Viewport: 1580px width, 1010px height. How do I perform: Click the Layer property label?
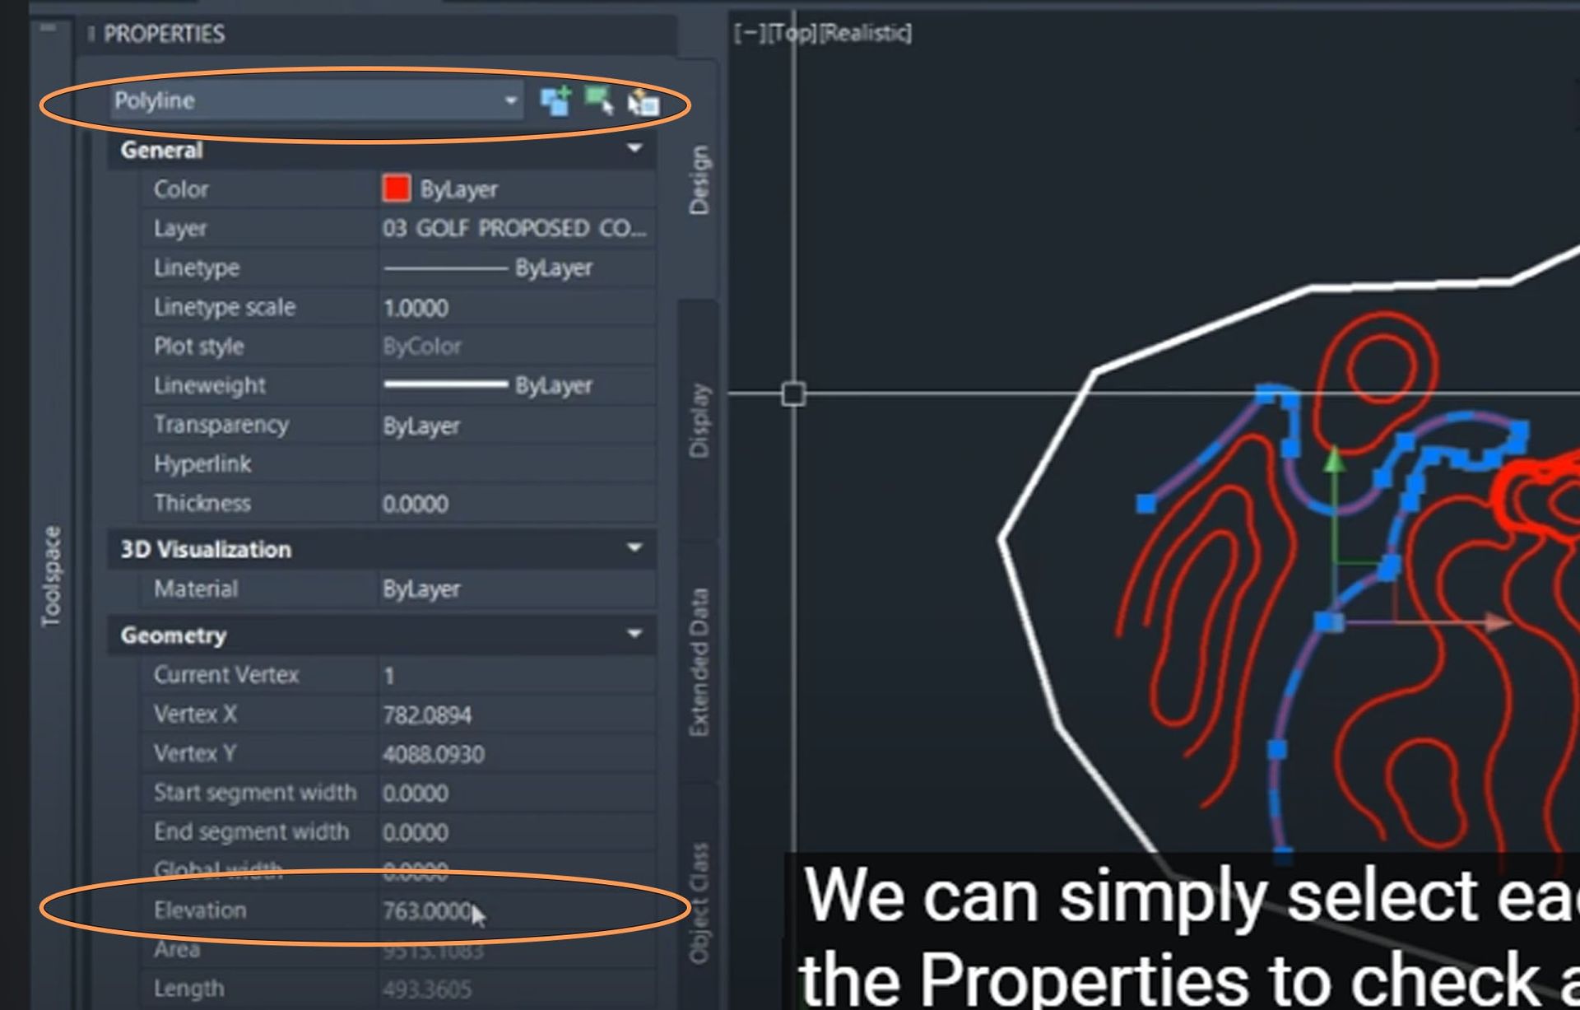(x=180, y=229)
